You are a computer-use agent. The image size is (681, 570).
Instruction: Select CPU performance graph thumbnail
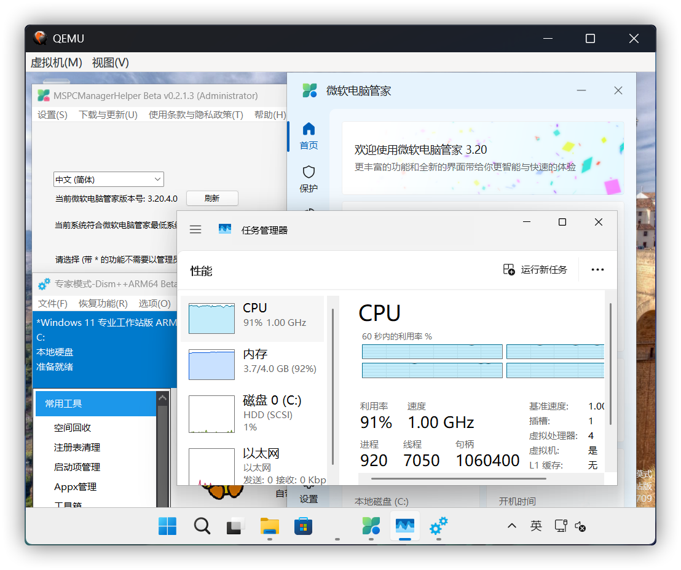point(211,319)
